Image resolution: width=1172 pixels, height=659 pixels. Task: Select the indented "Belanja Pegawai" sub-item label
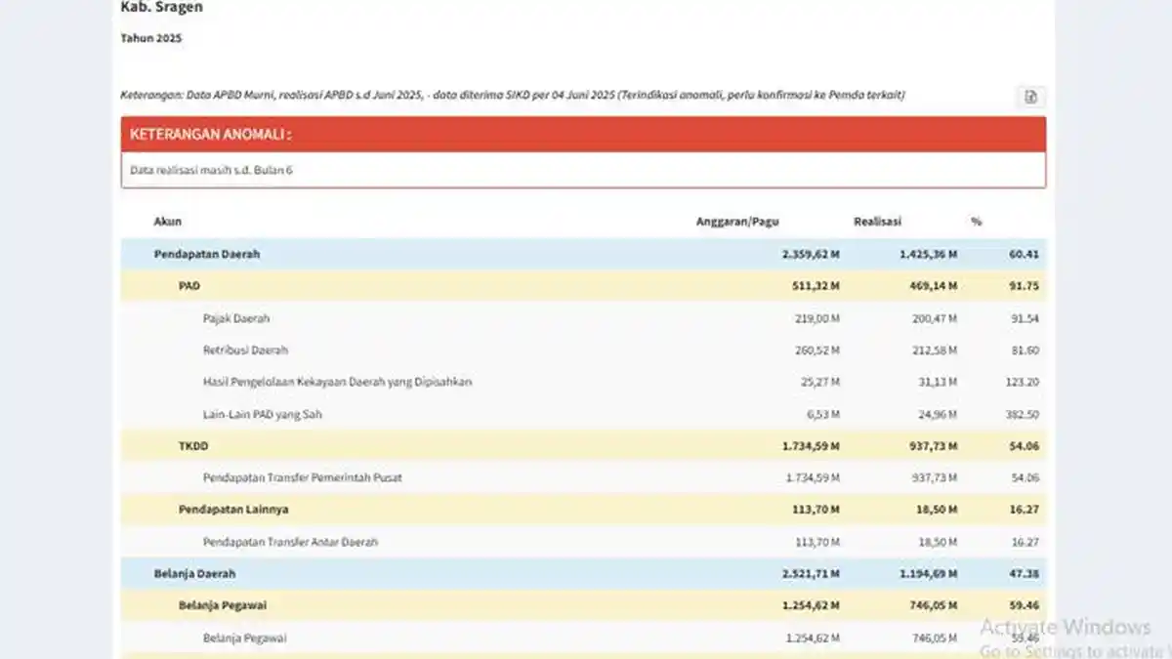(x=244, y=638)
